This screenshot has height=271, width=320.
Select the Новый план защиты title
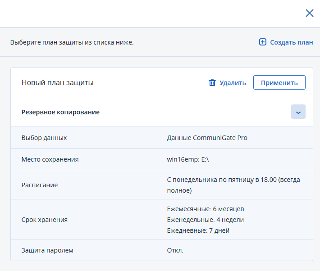point(57,83)
